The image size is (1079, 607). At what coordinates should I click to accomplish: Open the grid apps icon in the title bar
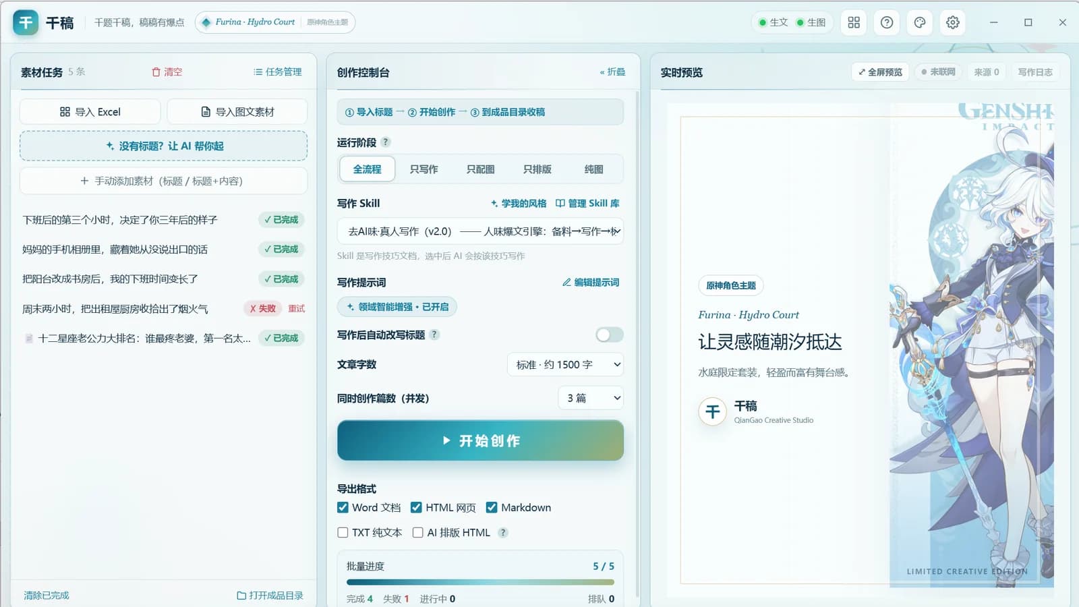[854, 22]
